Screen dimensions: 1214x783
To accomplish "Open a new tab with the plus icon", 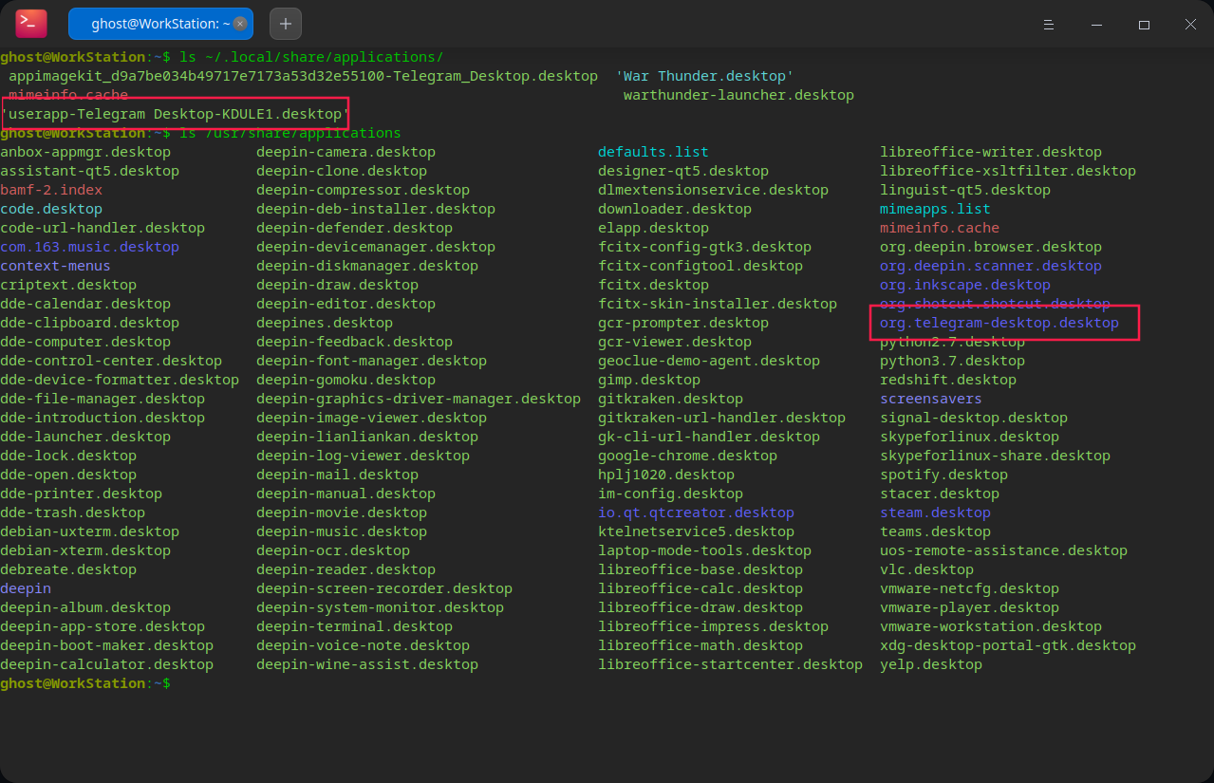I will pos(285,23).
